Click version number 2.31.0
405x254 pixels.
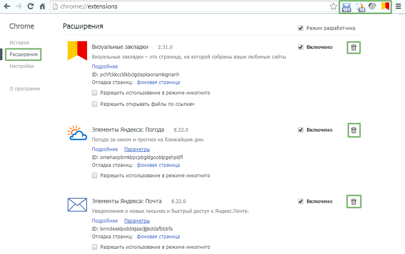(165, 47)
